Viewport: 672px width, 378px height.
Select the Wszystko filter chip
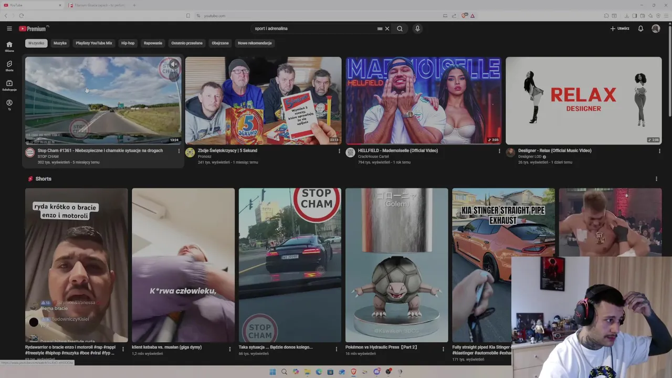36,43
